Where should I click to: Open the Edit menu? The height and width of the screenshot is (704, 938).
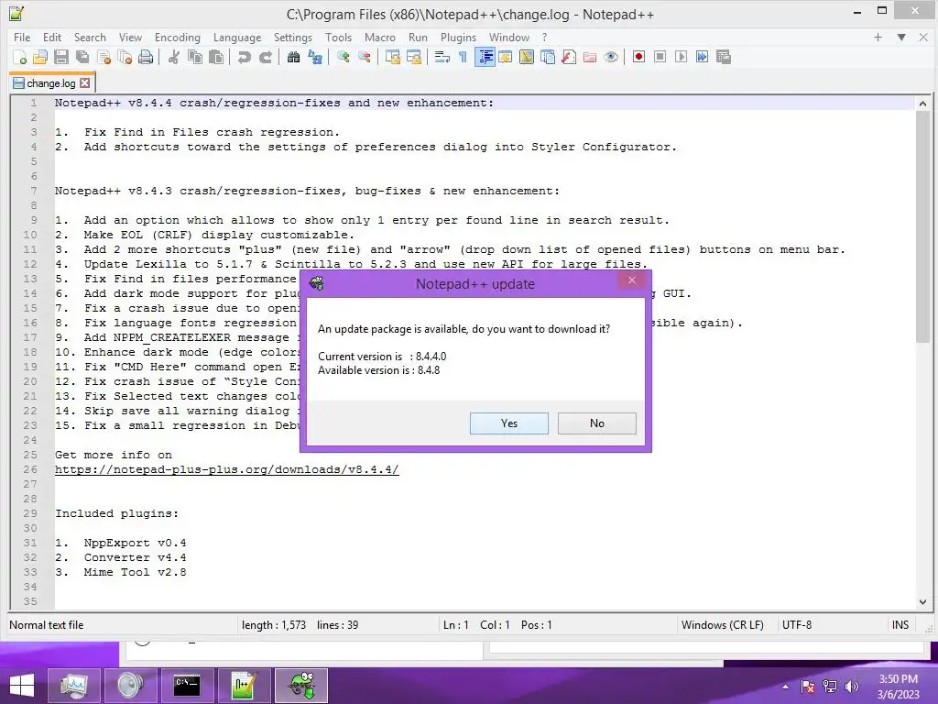pyautogui.click(x=52, y=37)
